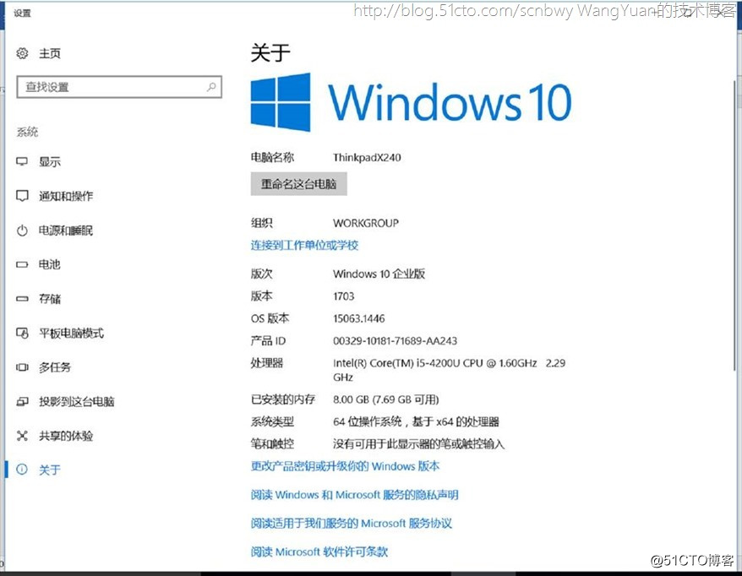742x576 pixels.
Task: Click the pen and touch value text
Action: pyautogui.click(x=419, y=443)
